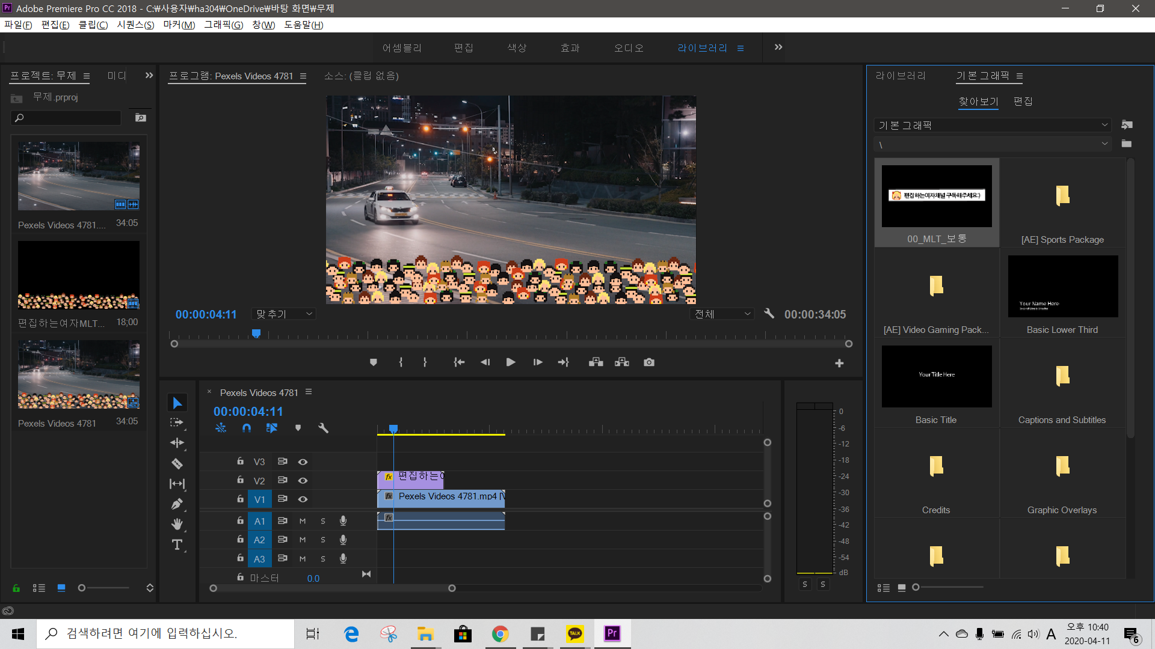
Task: Select the Type tool
Action: click(177, 544)
